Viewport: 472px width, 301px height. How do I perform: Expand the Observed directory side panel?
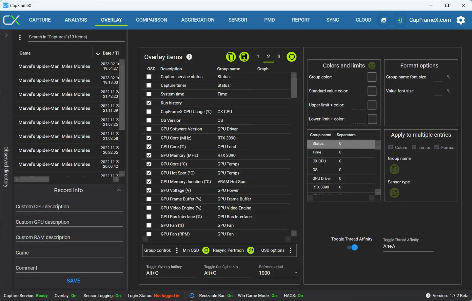click(6, 36)
